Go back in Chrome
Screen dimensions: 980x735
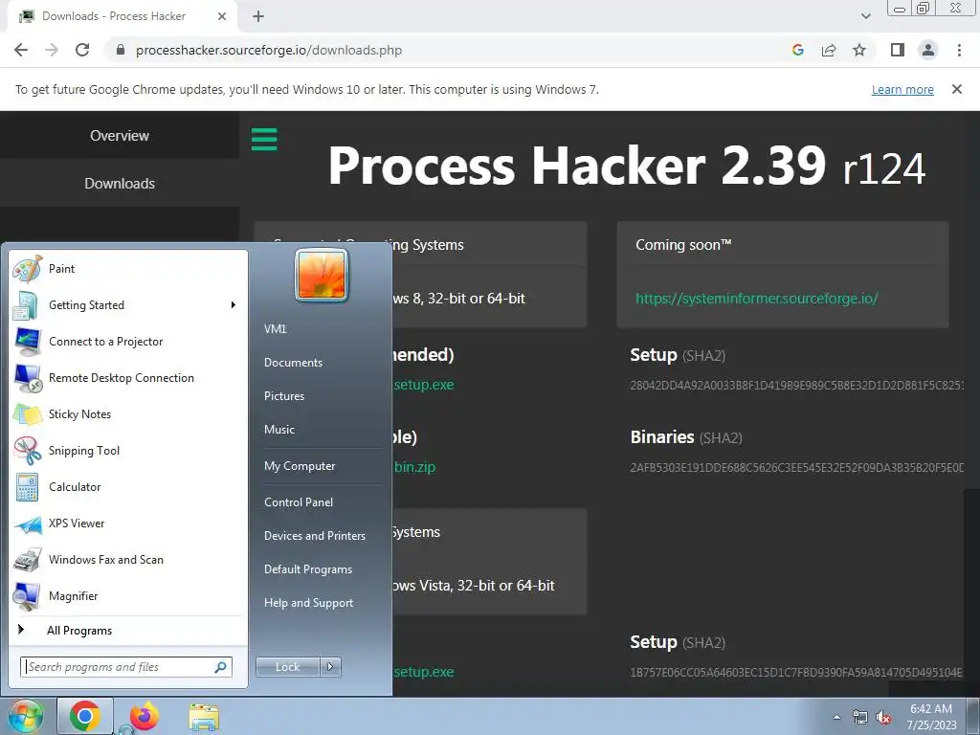[x=21, y=50]
